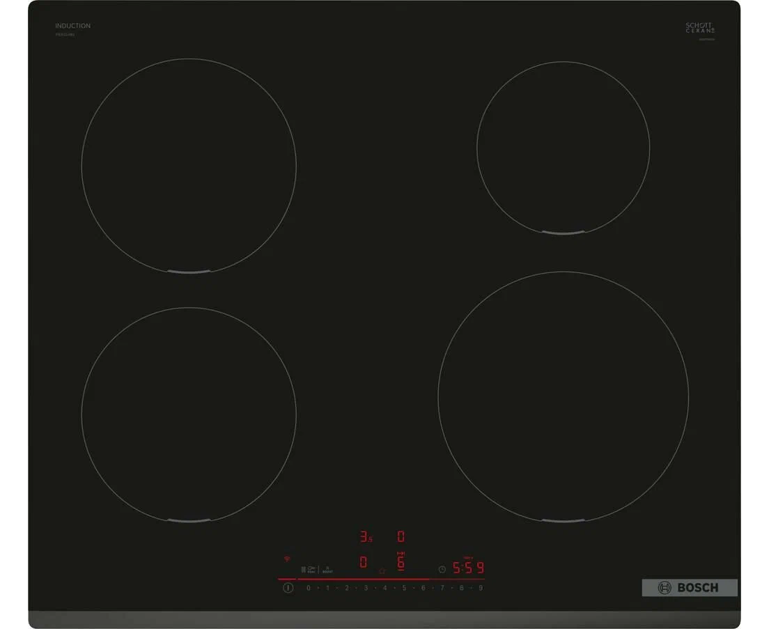Touch the large front-right cooking zone
Screen dimensions: 769x629
(563, 396)
